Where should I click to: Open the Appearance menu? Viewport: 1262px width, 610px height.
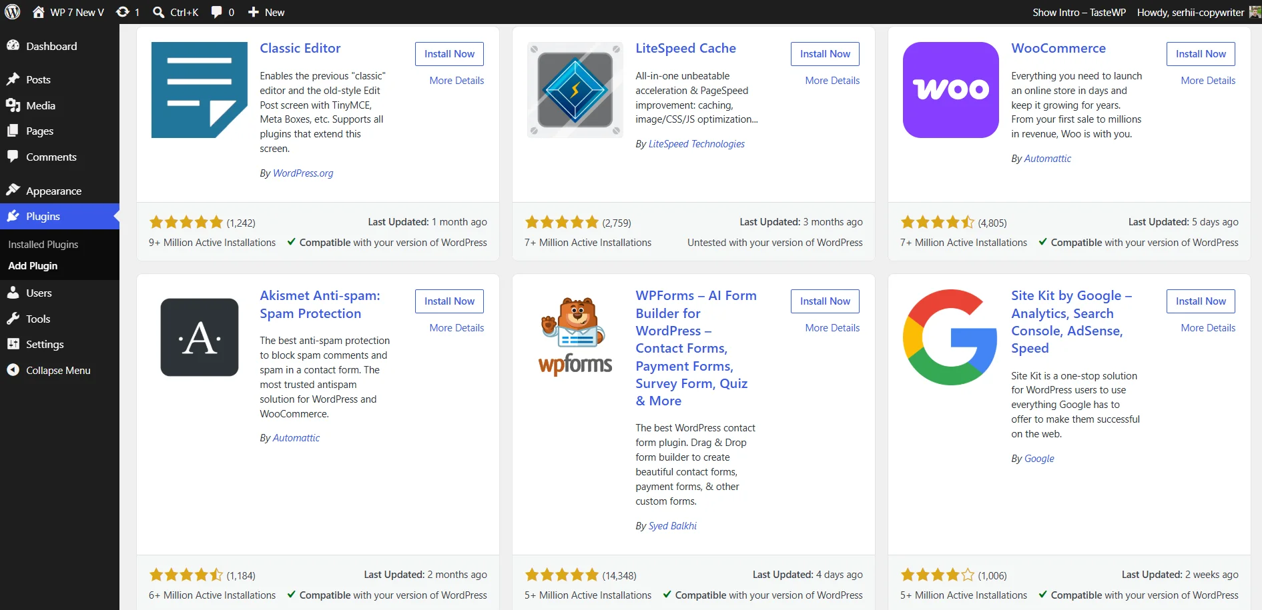[x=59, y=191]
